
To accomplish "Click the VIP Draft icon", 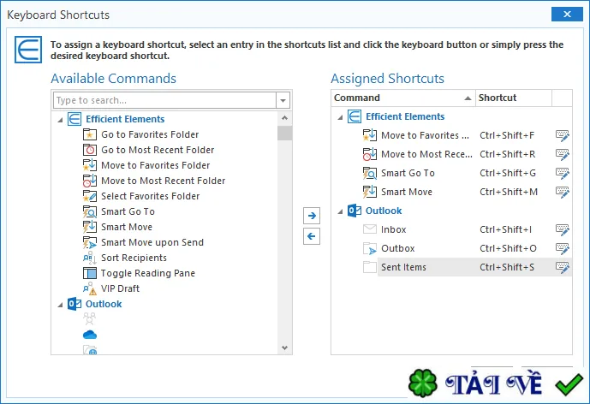I will [90, 288].
